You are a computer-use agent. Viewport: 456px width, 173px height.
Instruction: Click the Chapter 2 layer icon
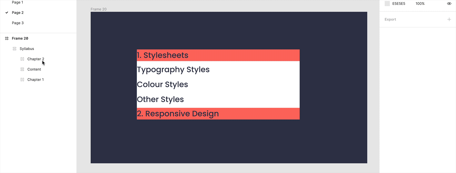click(22, 59)
